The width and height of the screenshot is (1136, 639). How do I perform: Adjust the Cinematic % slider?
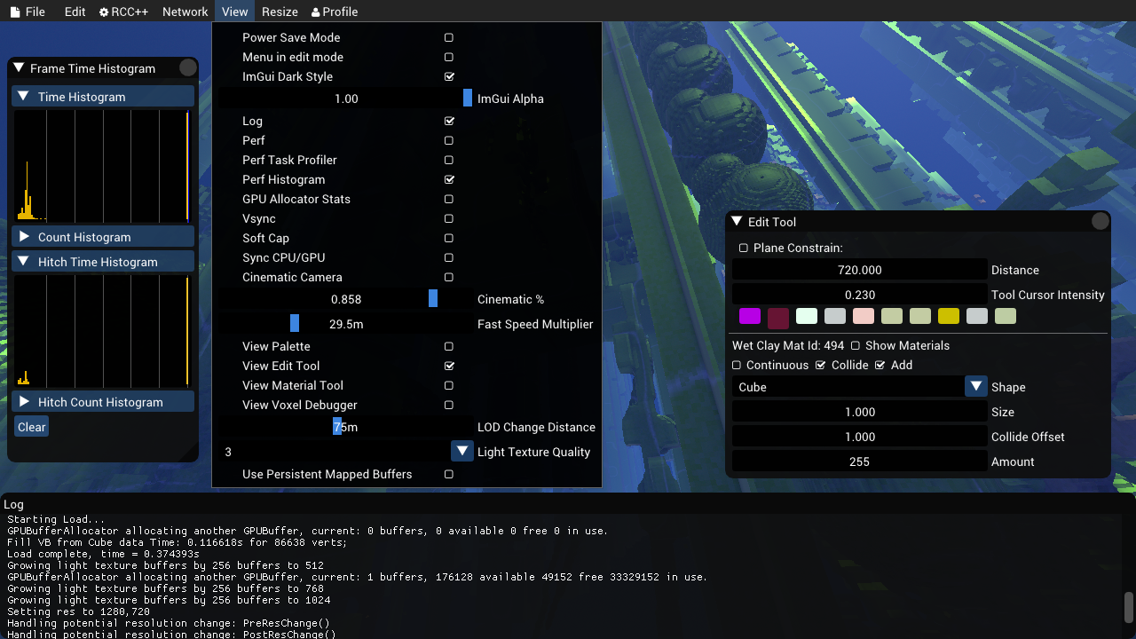(x=346, y=299)
